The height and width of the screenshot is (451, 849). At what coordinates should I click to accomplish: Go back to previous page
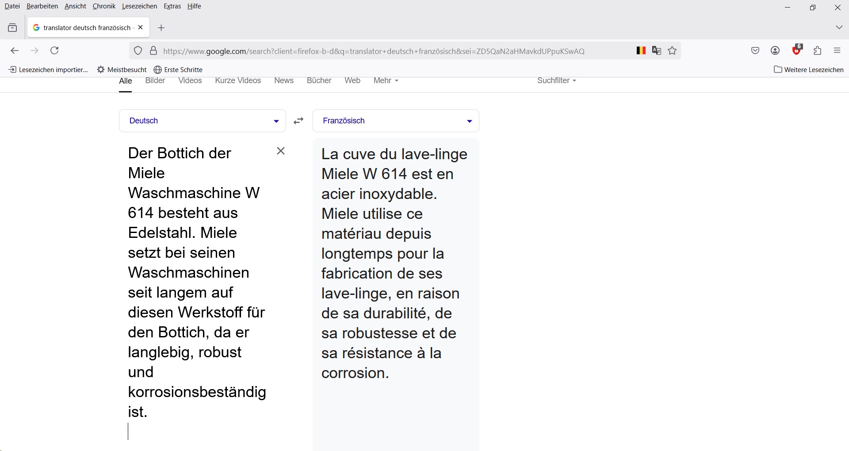click(15, 51)
